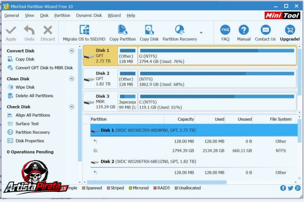The image size is (304, 202).
Task: Select Disk 1 WDC WD30EZRX row in list
Action: click(194, 130)
